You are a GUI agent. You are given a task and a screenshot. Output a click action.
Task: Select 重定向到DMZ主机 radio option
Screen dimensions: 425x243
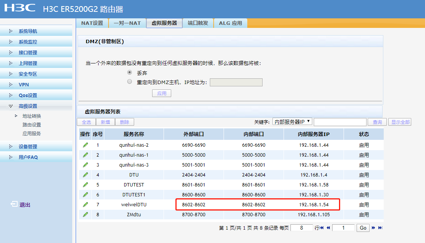[x=130, y=81]
